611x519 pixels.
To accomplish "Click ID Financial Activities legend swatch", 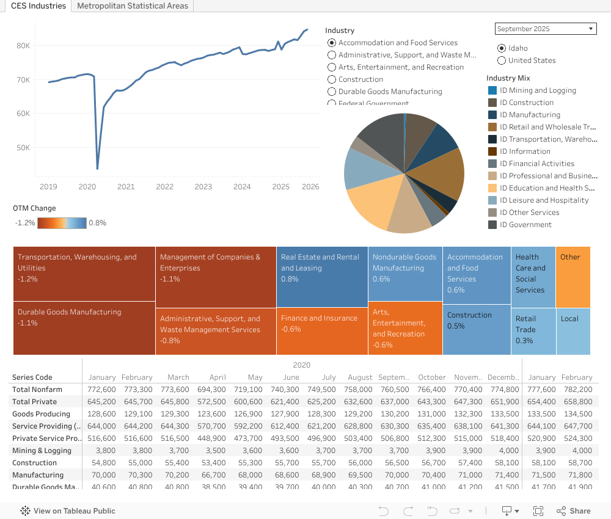I will click(x=492, y=164).
